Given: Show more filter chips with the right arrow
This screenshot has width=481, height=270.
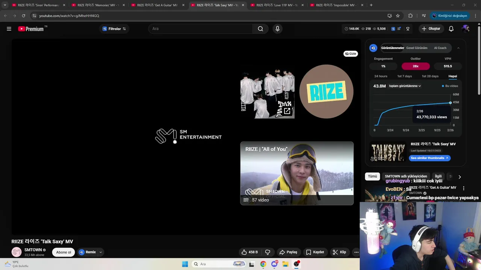Looking at the screenshot, I should [x=459, y=177].
